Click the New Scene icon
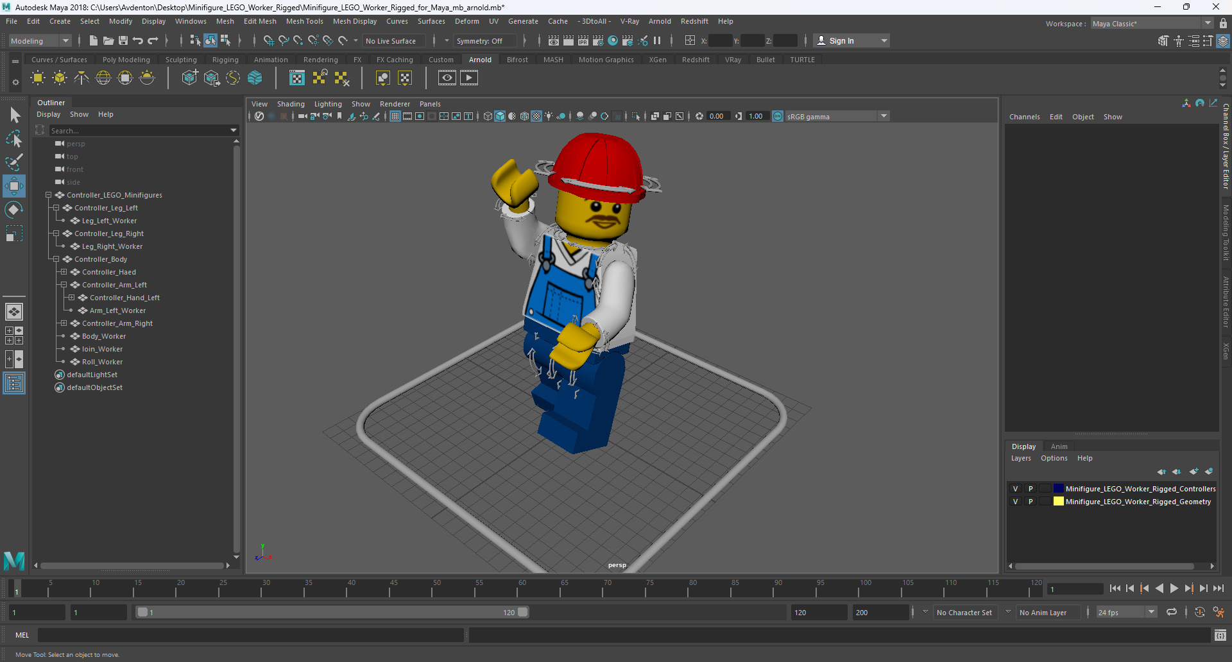The width and height of the screenshot is (1232, 662). 94,40
